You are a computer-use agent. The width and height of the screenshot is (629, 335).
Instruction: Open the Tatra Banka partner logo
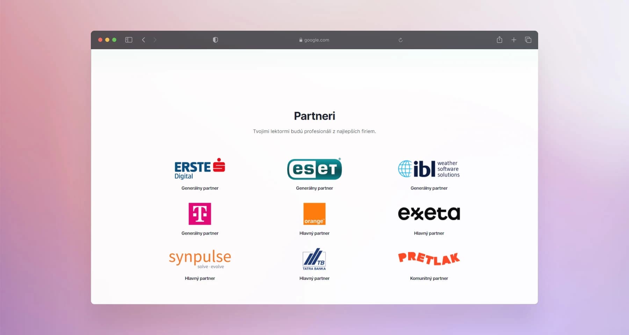(x=314, y=259)
